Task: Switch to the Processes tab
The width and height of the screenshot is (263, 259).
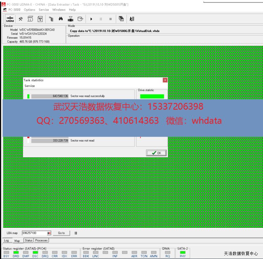Action: coord(41,240)
